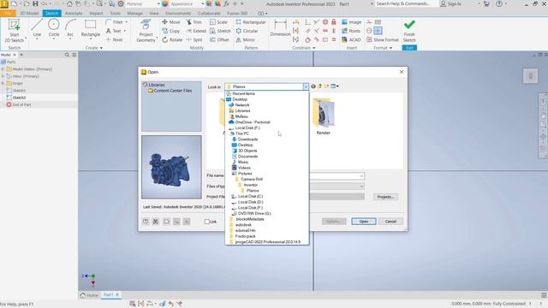The height and width of the screenshot is (308, 548).
Task: Switch to the Collaborate ribbon tab
Action: click(209, 14)
